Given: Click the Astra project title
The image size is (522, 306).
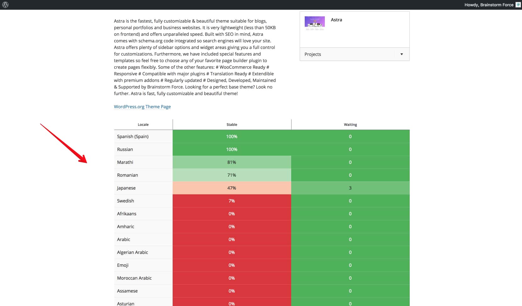Looking at the screenshot, I should [336, 20].
